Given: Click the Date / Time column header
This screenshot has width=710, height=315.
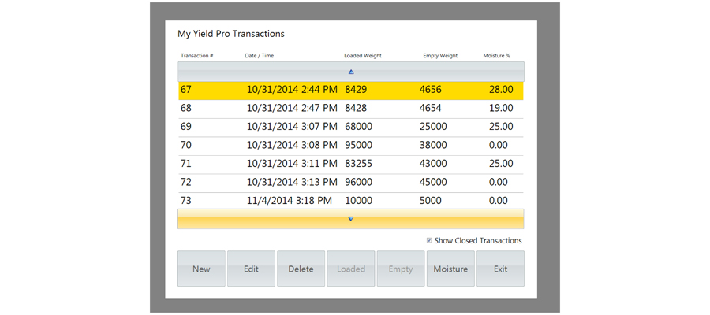Looking at the screenshot, I should point(259,56).
